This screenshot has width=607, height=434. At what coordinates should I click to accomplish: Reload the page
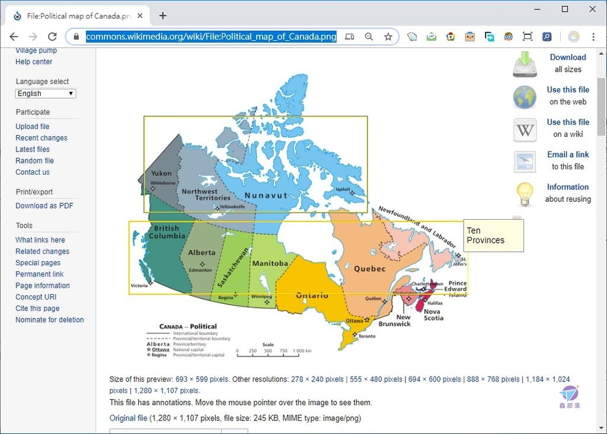point(52,37)
